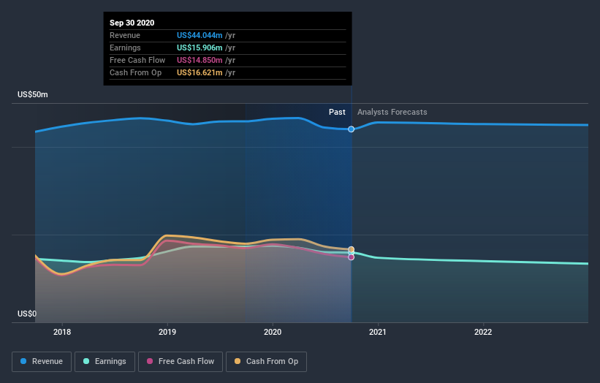Click the US$14.850m free cash flow value
Screen dimensions: 600x383
(x=200, y=60)
